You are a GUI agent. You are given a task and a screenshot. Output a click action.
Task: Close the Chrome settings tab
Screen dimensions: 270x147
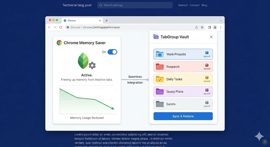[x=100, y=21]
